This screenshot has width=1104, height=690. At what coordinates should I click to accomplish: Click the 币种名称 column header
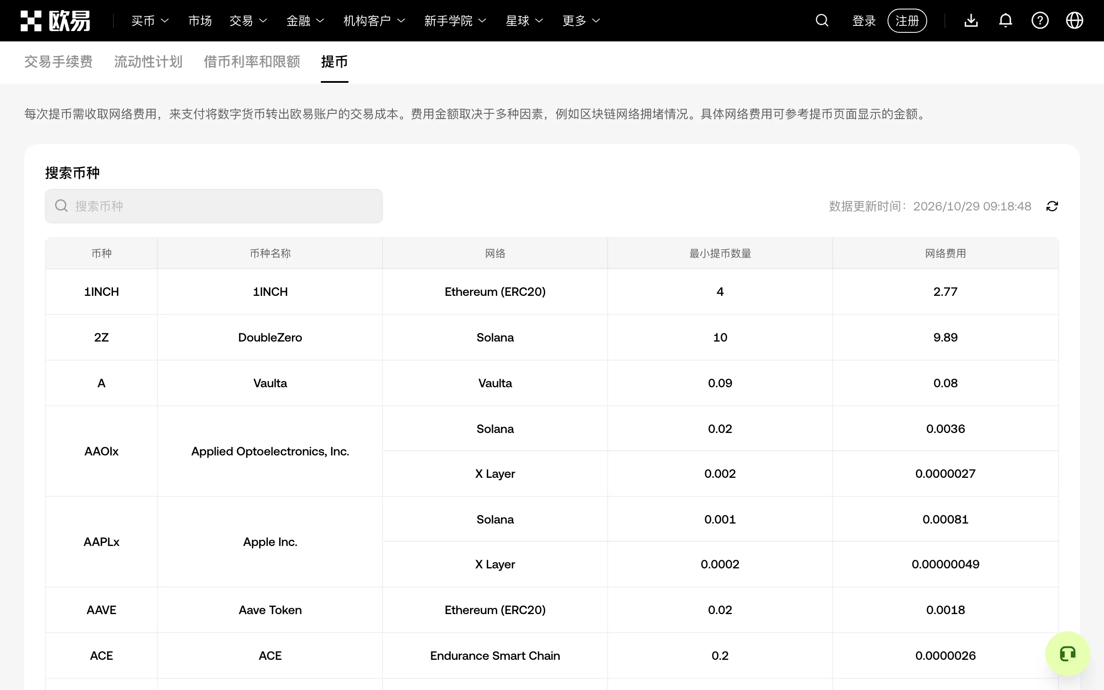pos(270,253)
